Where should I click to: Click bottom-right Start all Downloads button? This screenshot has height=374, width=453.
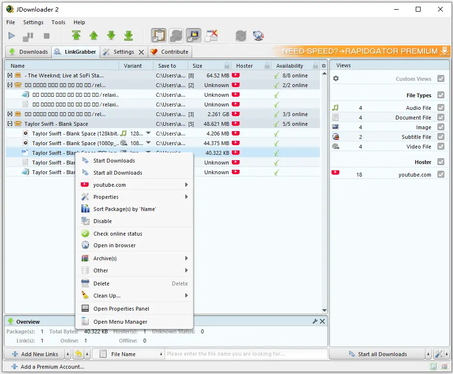click(x=377, y=354)
